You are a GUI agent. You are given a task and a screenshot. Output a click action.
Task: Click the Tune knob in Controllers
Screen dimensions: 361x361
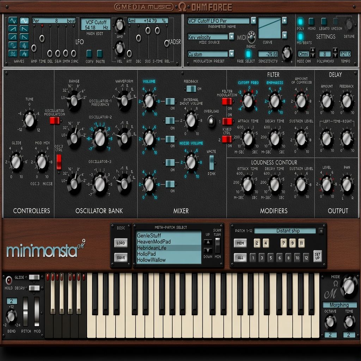(x=30, y=120)
